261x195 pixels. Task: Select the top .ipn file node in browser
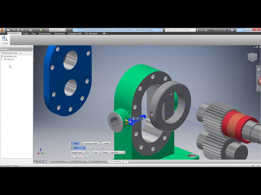pyautogui.click(x=9, y=56)
